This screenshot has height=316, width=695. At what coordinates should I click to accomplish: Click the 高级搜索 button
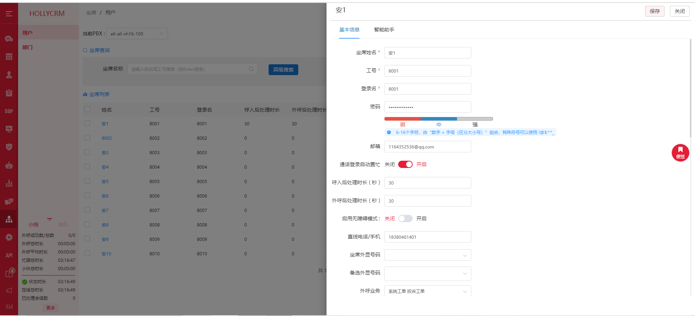point(283,70)
